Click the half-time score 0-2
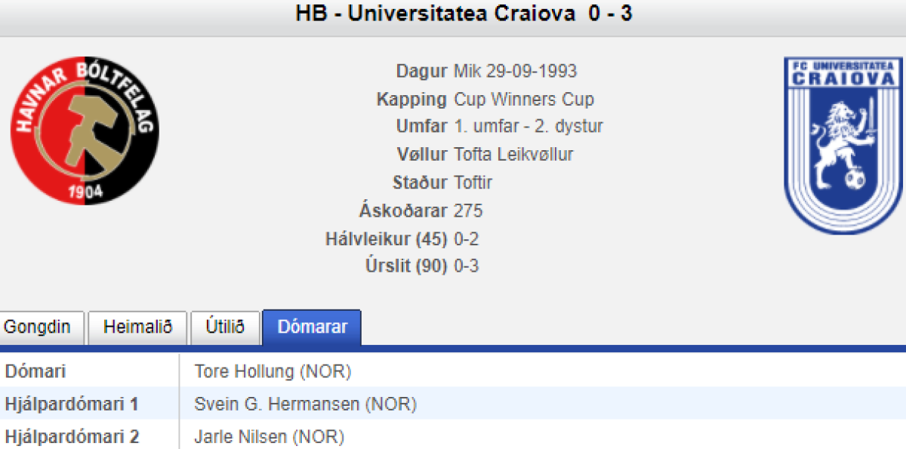 pos(466,239)
